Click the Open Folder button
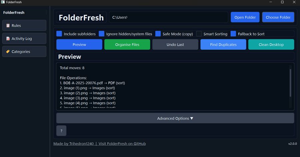 (245, 17)
